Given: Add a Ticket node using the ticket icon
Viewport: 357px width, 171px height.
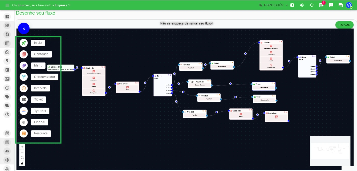Looking at the screenshot, I should [x=24, y=99].
